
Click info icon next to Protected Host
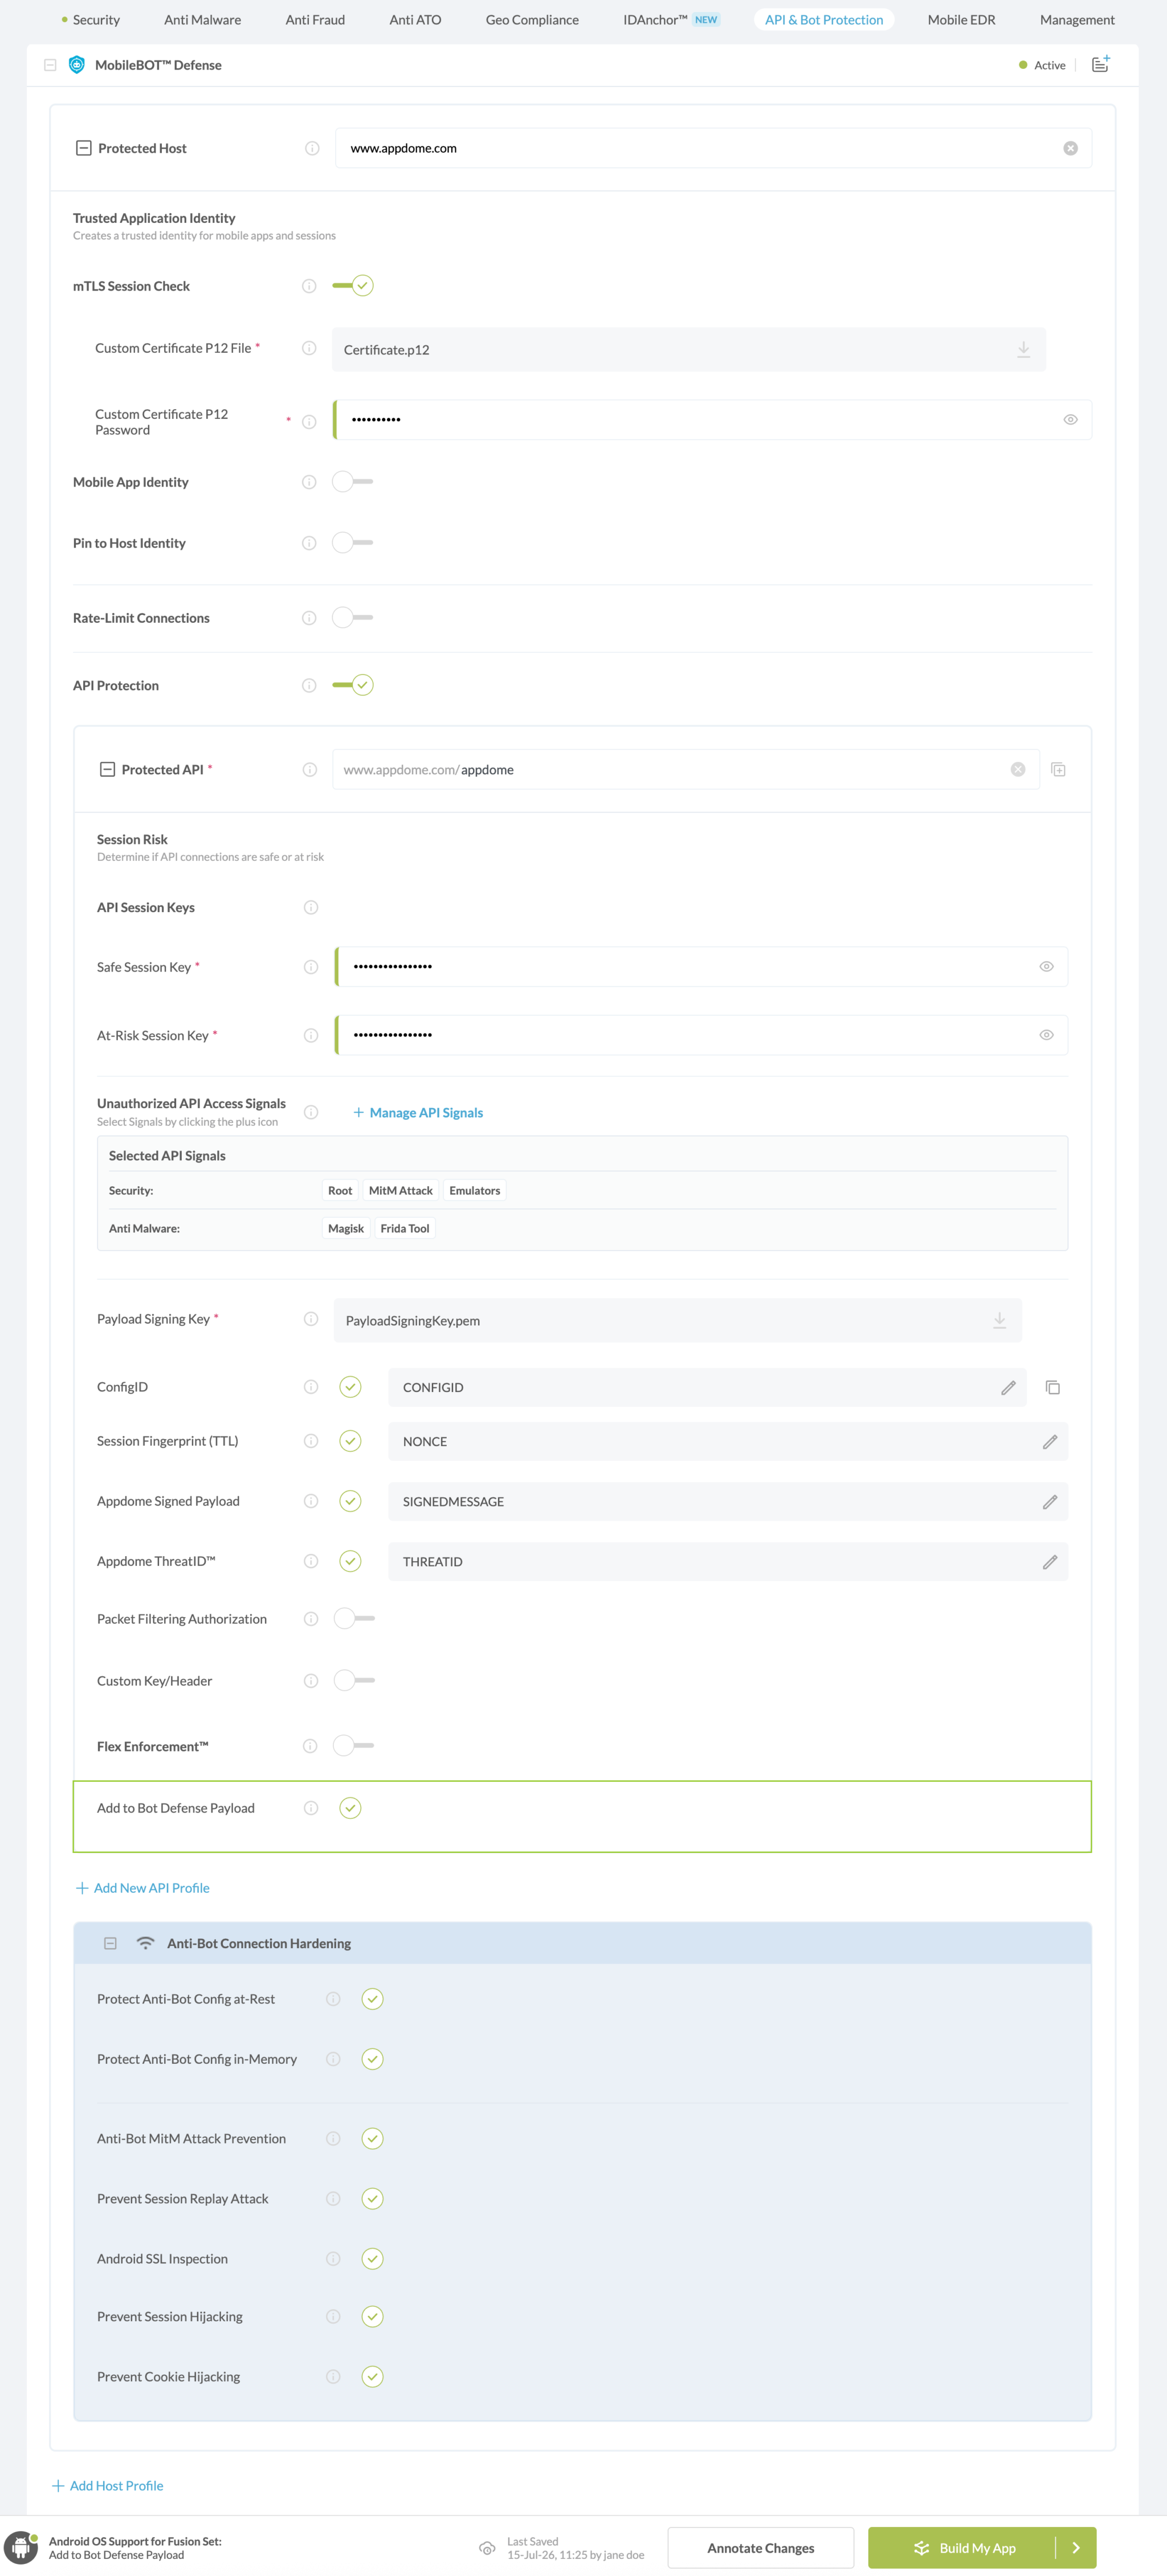312,148
